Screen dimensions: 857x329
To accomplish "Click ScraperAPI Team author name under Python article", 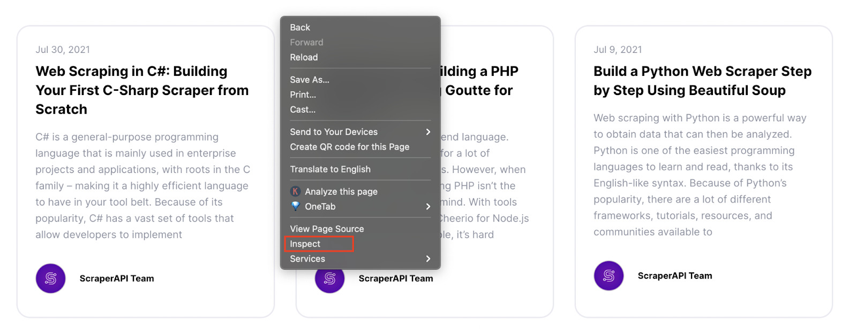I will click(x=675, y=276).
